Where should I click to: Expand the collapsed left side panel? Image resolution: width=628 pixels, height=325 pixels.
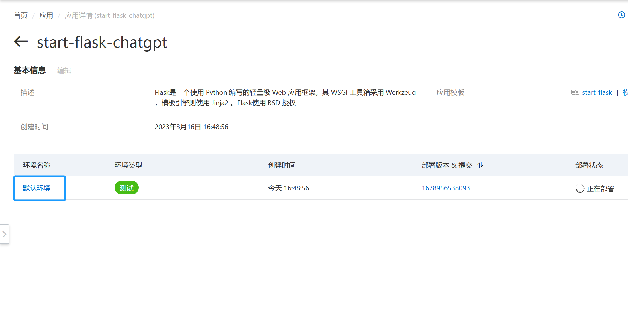(4, 234)
